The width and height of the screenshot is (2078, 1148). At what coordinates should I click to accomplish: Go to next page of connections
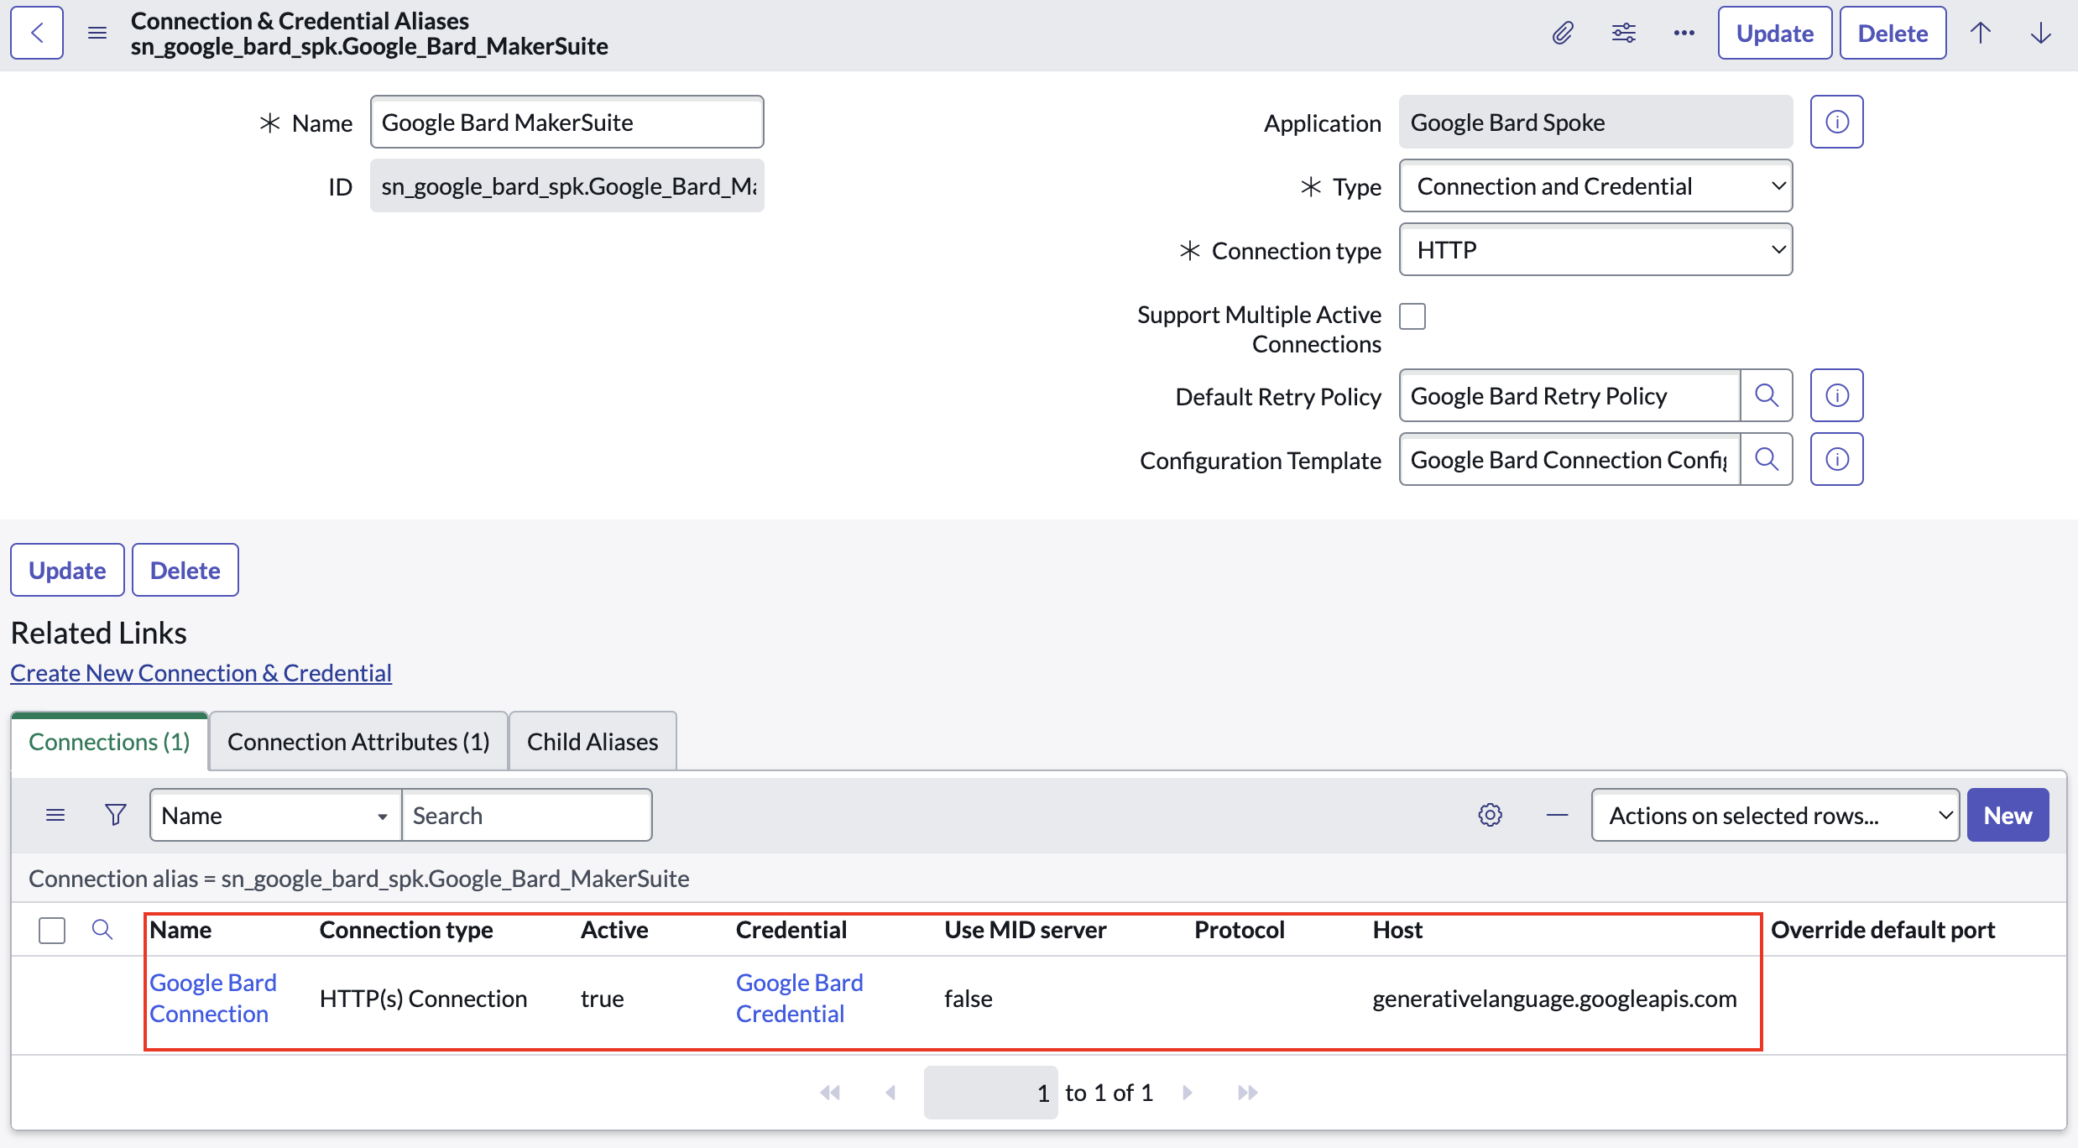click(1188, 1093)
